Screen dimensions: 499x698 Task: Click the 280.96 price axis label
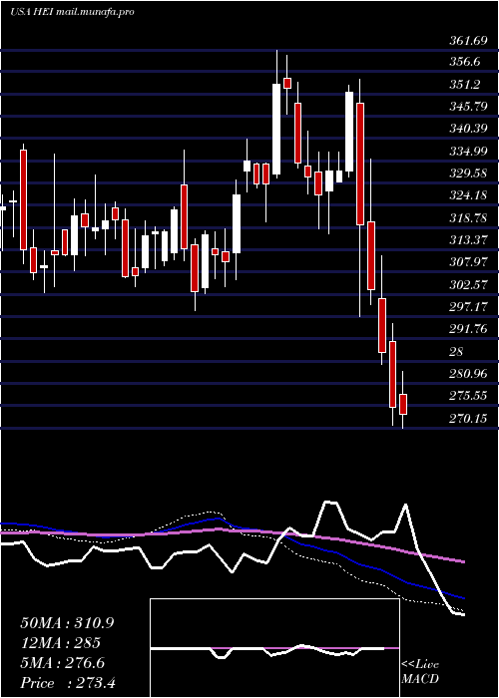467,374
